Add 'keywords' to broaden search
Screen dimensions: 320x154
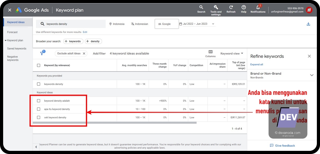(x=73, y=41)
